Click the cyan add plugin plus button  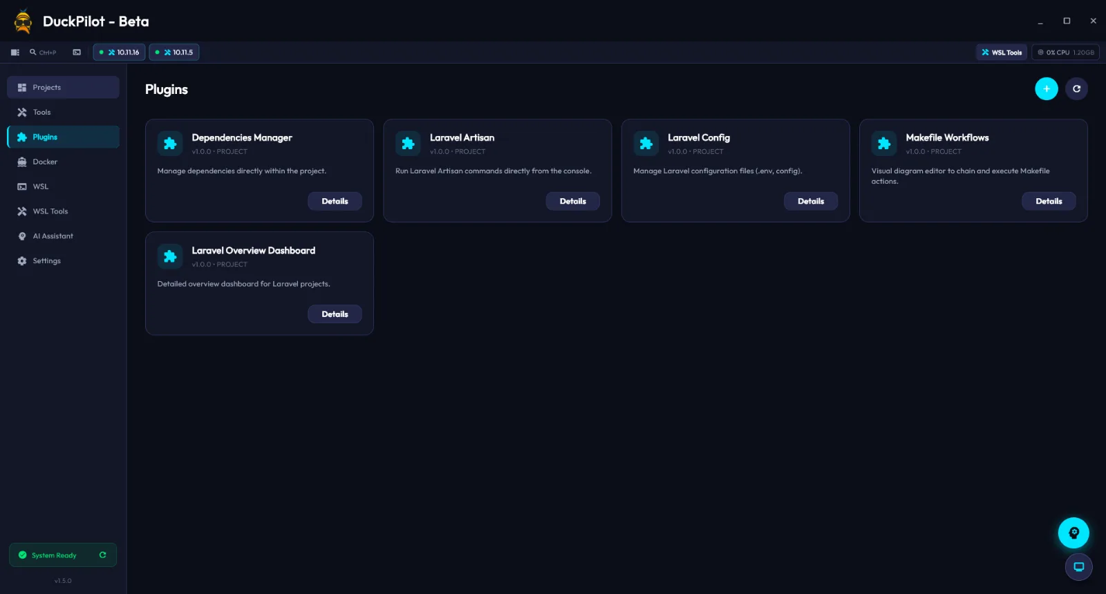(1047, 88)
